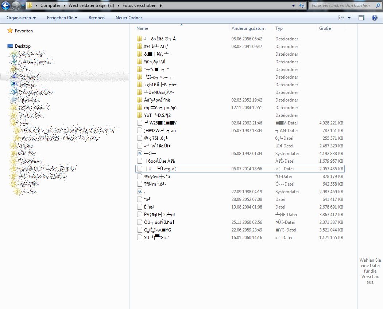Open the Organisieren dropdown menu
This screenshot has height=309, width=383.
click(21, 18)
